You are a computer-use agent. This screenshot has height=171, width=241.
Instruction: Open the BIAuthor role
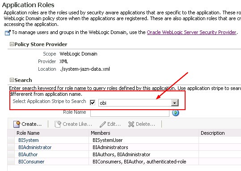(28, 154)
